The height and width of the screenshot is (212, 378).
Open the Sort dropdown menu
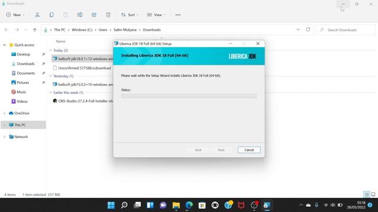pos(130,15)
